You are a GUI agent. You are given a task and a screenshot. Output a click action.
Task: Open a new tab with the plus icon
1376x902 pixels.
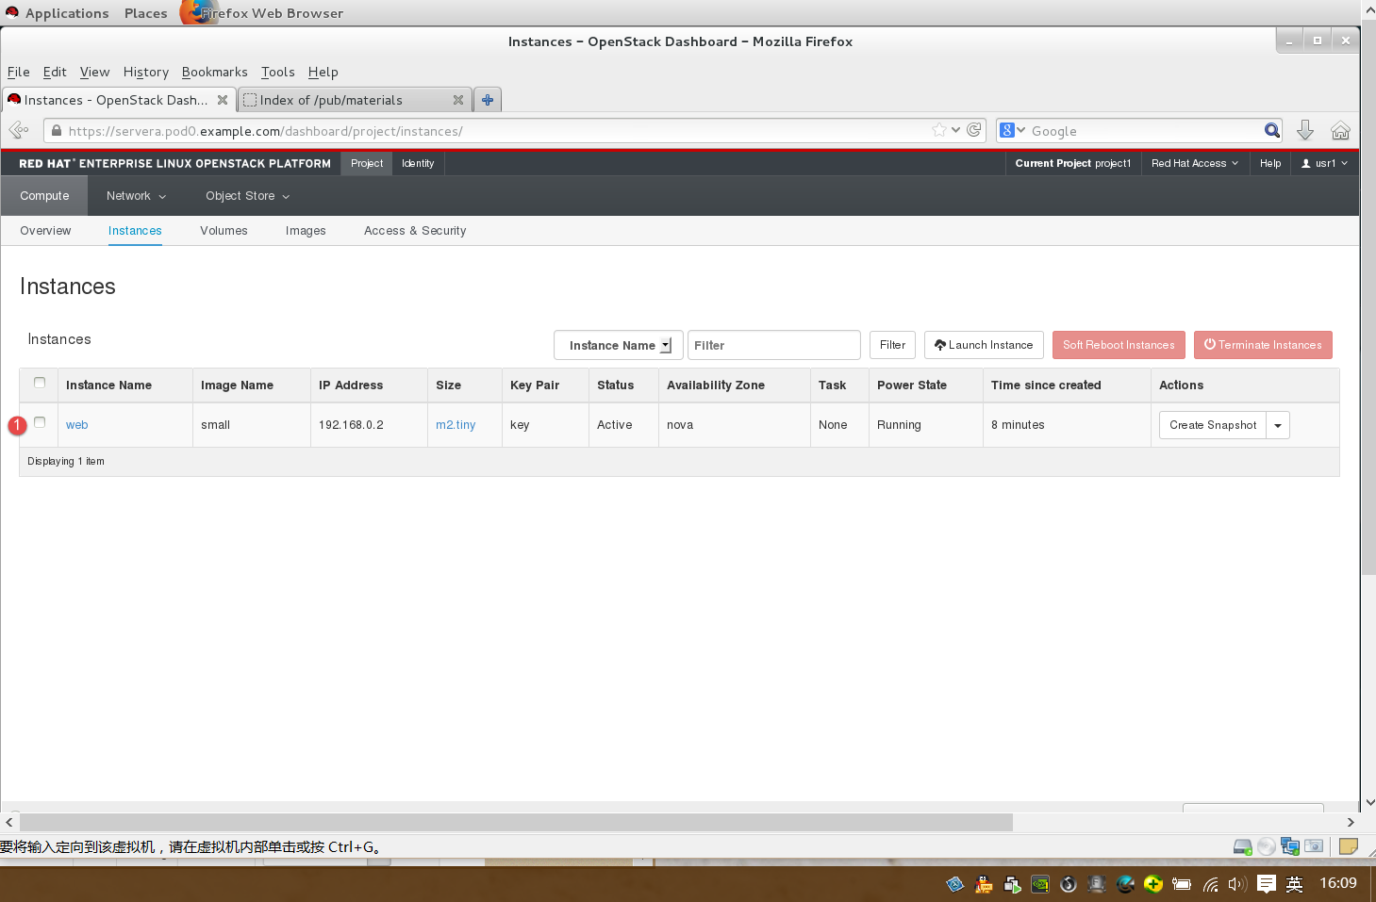pyautogui.click(x=488, y=100)
